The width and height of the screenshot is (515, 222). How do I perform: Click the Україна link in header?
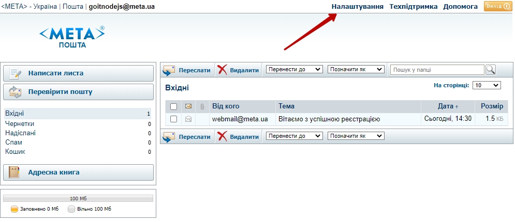click(45, 7)
